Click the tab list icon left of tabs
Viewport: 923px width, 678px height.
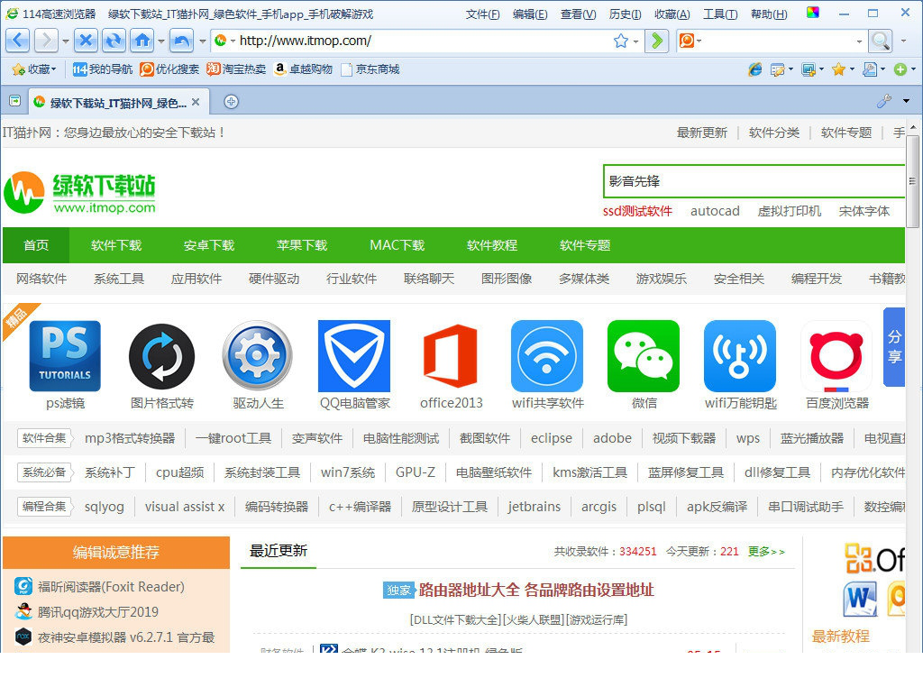point(14,101)
